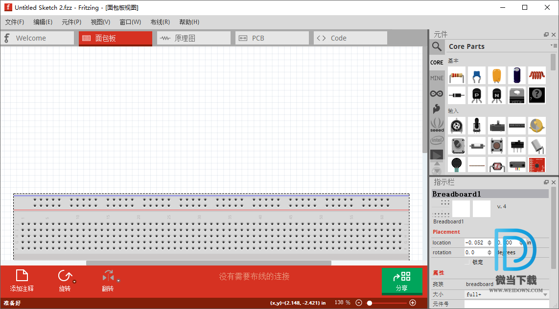The width and height of the screenshot is (559, 309).
Task: Click the Rotate (旋转) button
Action: pos(65,281)
